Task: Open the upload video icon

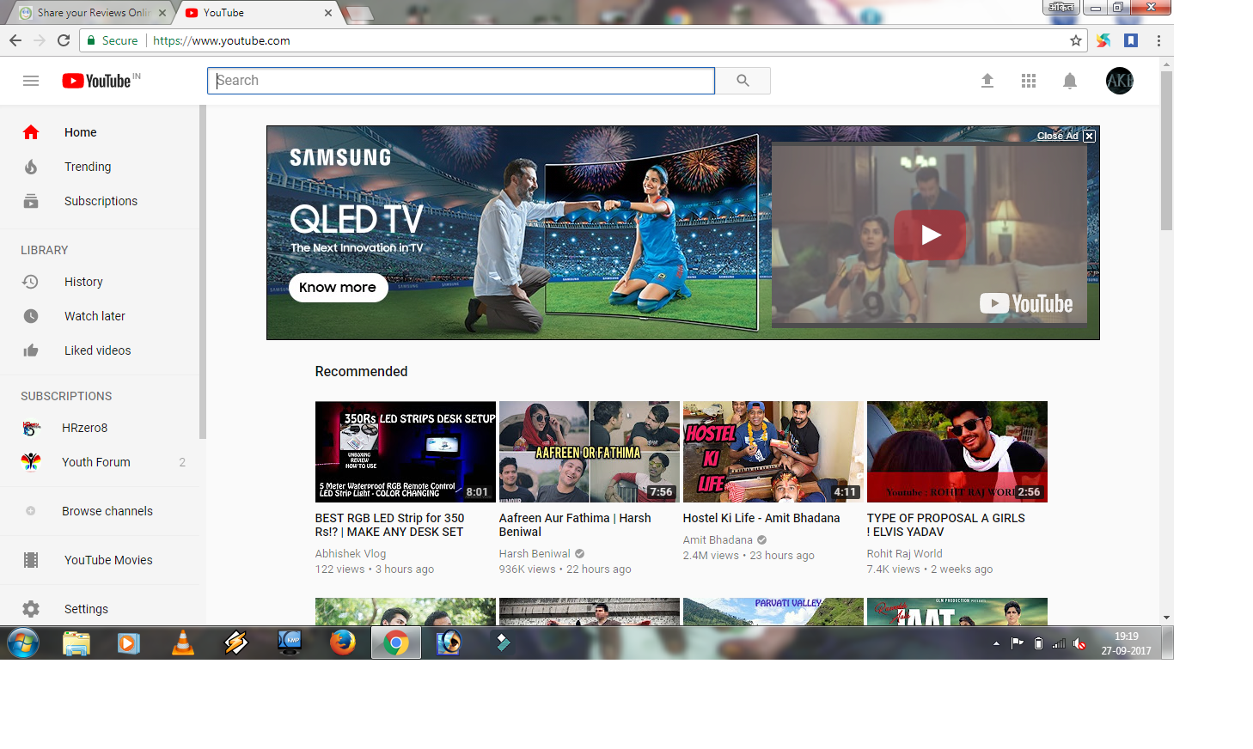Action: pyautogui.click(x=987, y=81)
